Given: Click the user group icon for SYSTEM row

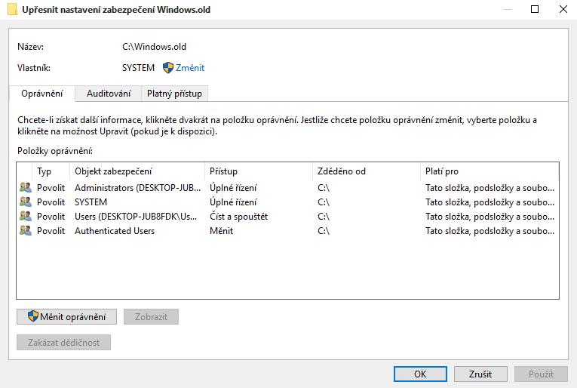Looking at the screenshot, I should pos(26,202).
